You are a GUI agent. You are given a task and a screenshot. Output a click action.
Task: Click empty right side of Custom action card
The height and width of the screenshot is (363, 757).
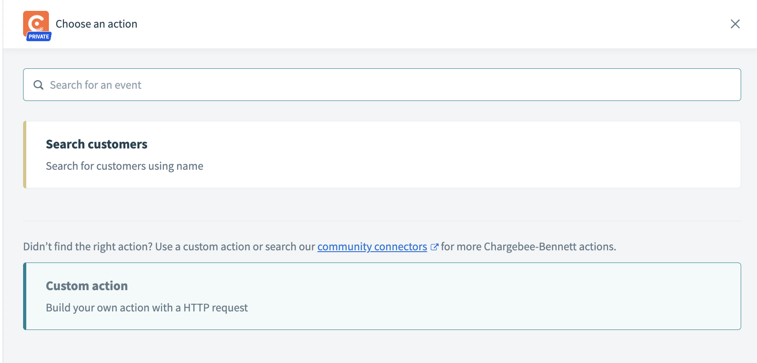coord(589,296)
